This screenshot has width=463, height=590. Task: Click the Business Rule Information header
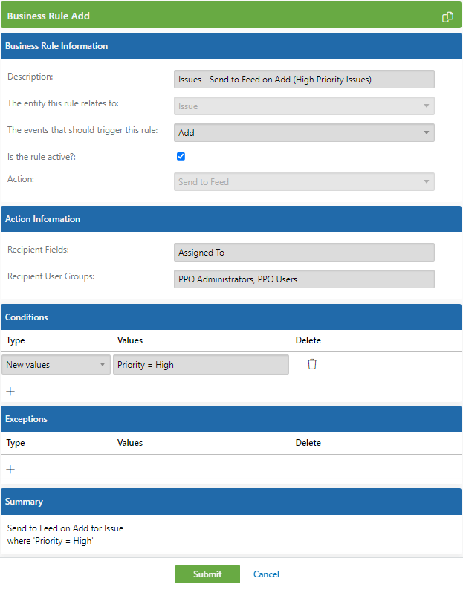231,45
